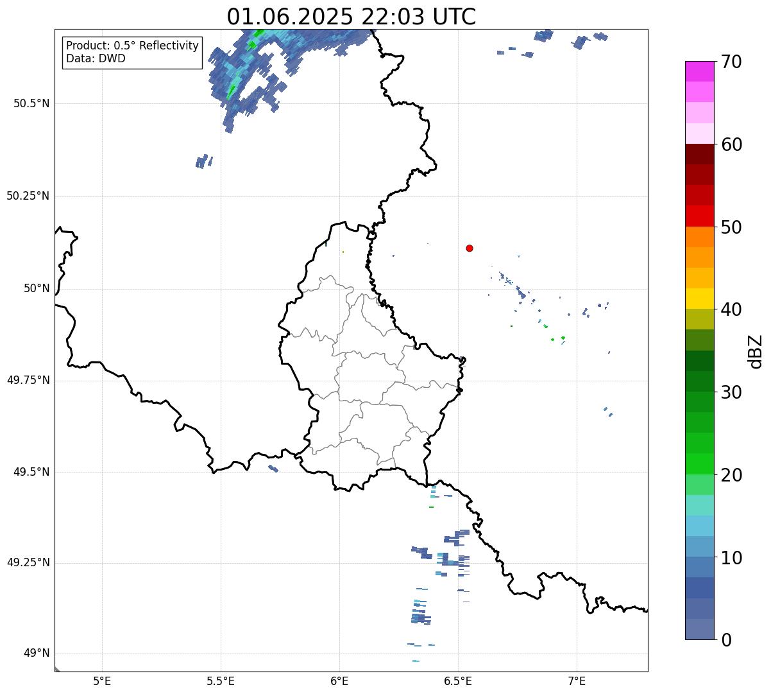Click the 6.5°E longitude label
The image size is (771, 694).
(458, 681)
